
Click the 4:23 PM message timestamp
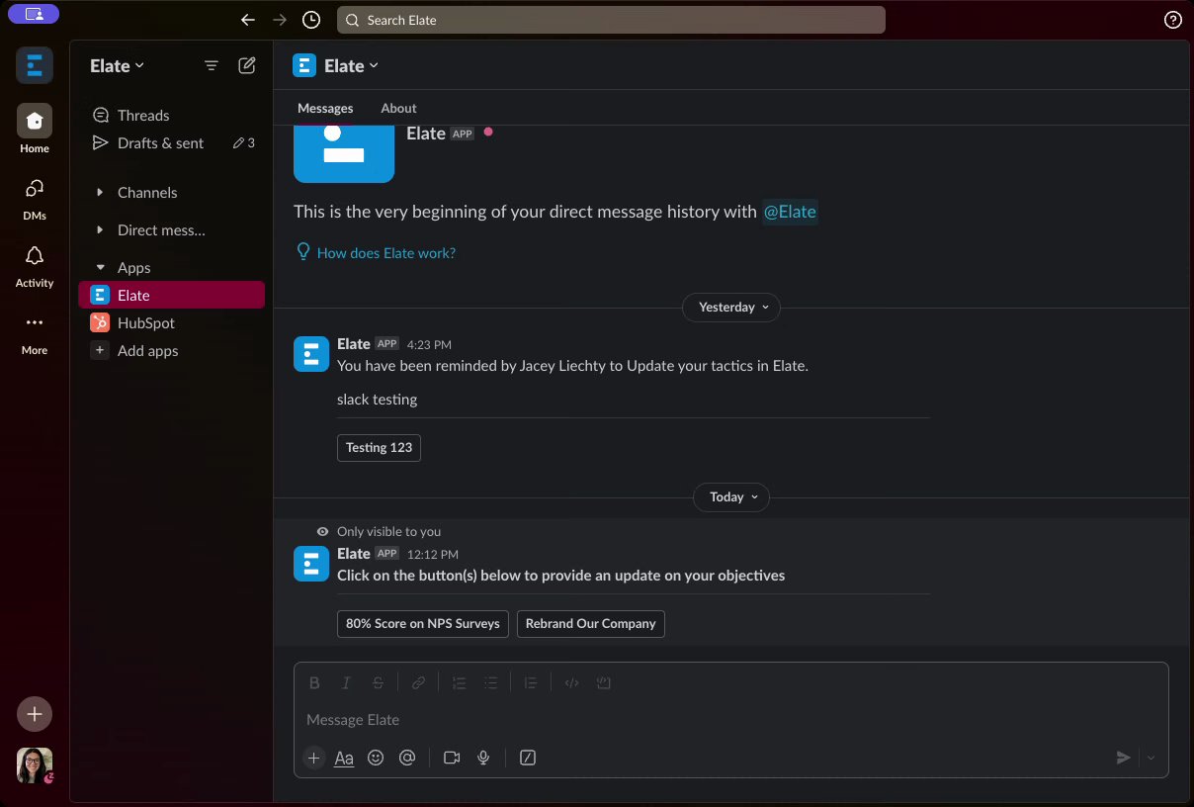(429, 345)
